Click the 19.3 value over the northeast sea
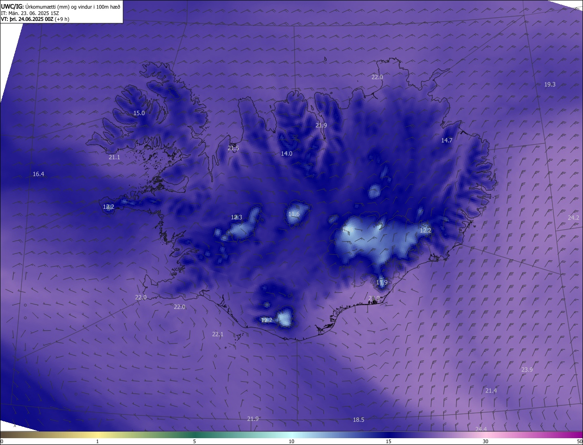Screen dimensions: 583x445 click(550, 84)
